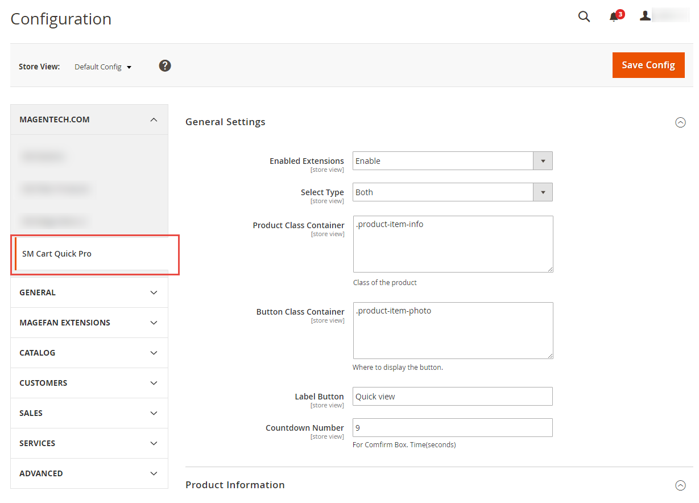This screenshot has width=699, height=503.
Task: Collapse the General Settings section
Action: point(680,122)
